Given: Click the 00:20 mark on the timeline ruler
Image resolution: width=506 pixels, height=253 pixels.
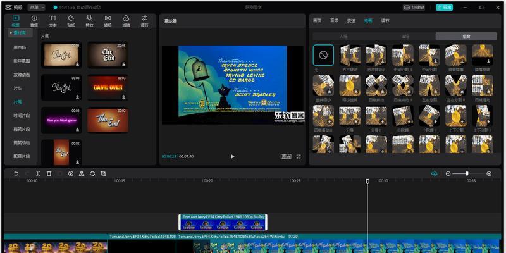Looking at the screenshot, I should (x=207, y=181).
